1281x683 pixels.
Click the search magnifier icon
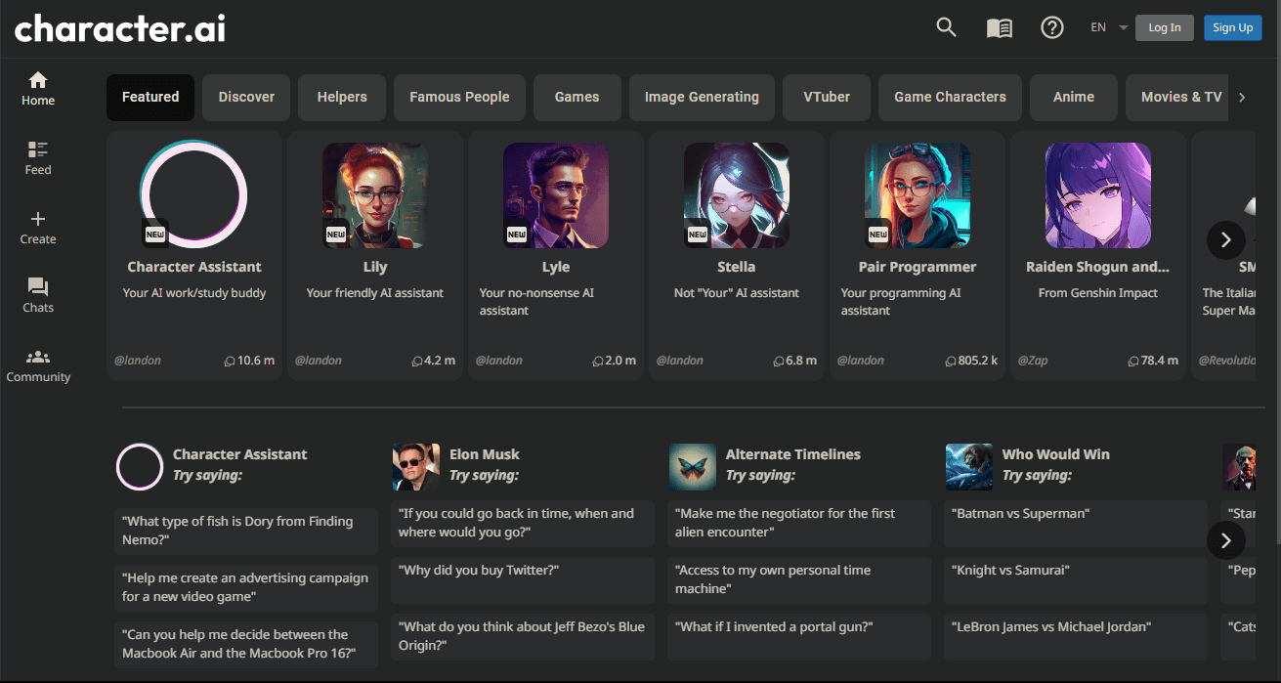[x=946, y=27]
